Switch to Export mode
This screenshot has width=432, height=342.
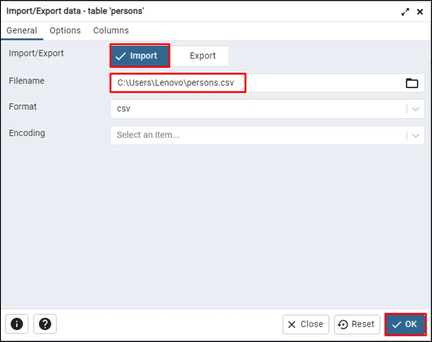click(202, 56)
